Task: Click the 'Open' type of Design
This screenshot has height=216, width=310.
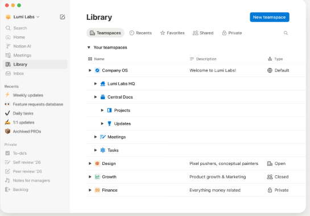Action: (x=276, y=164)
